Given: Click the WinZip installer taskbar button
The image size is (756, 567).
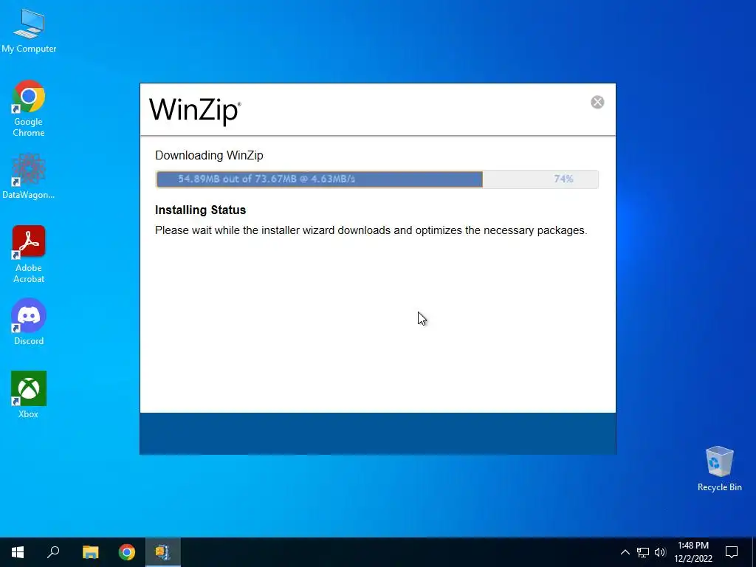Looking at the screenshot, I should pyautogui.click(x=163, y=552).
